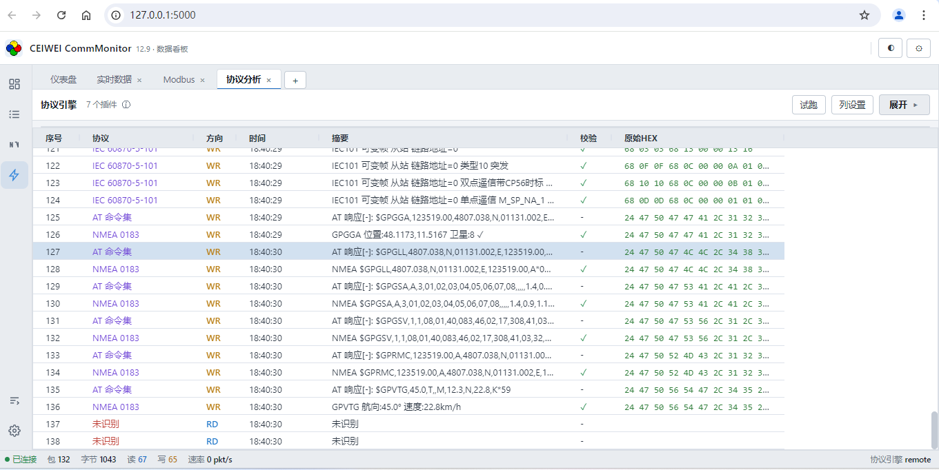
Task: Click 读 67 status entry
Action: point(137,460)
